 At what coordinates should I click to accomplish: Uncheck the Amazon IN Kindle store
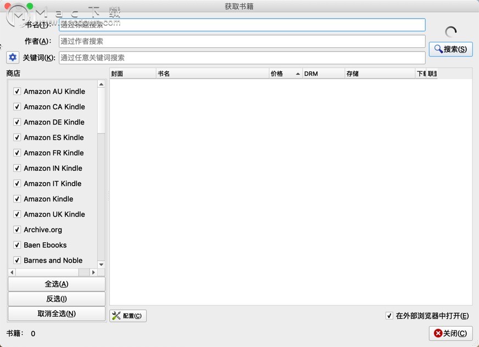pyautogui.click(x=17, y=168)
